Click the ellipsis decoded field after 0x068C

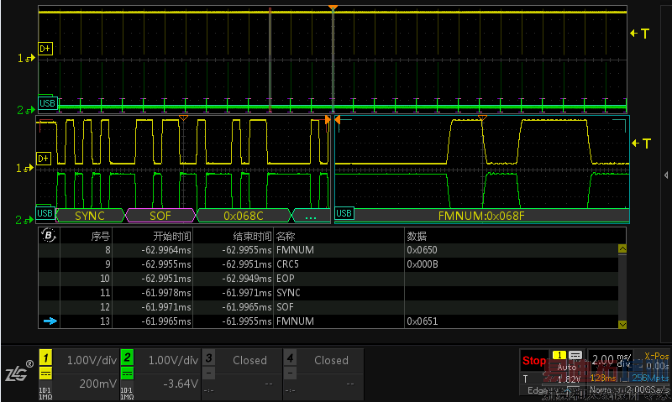click(310, 216)
